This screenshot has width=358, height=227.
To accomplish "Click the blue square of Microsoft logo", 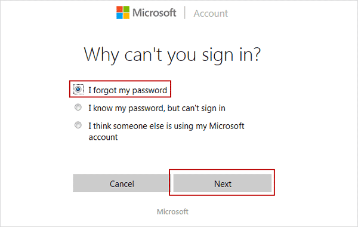I will pos(119,16).
